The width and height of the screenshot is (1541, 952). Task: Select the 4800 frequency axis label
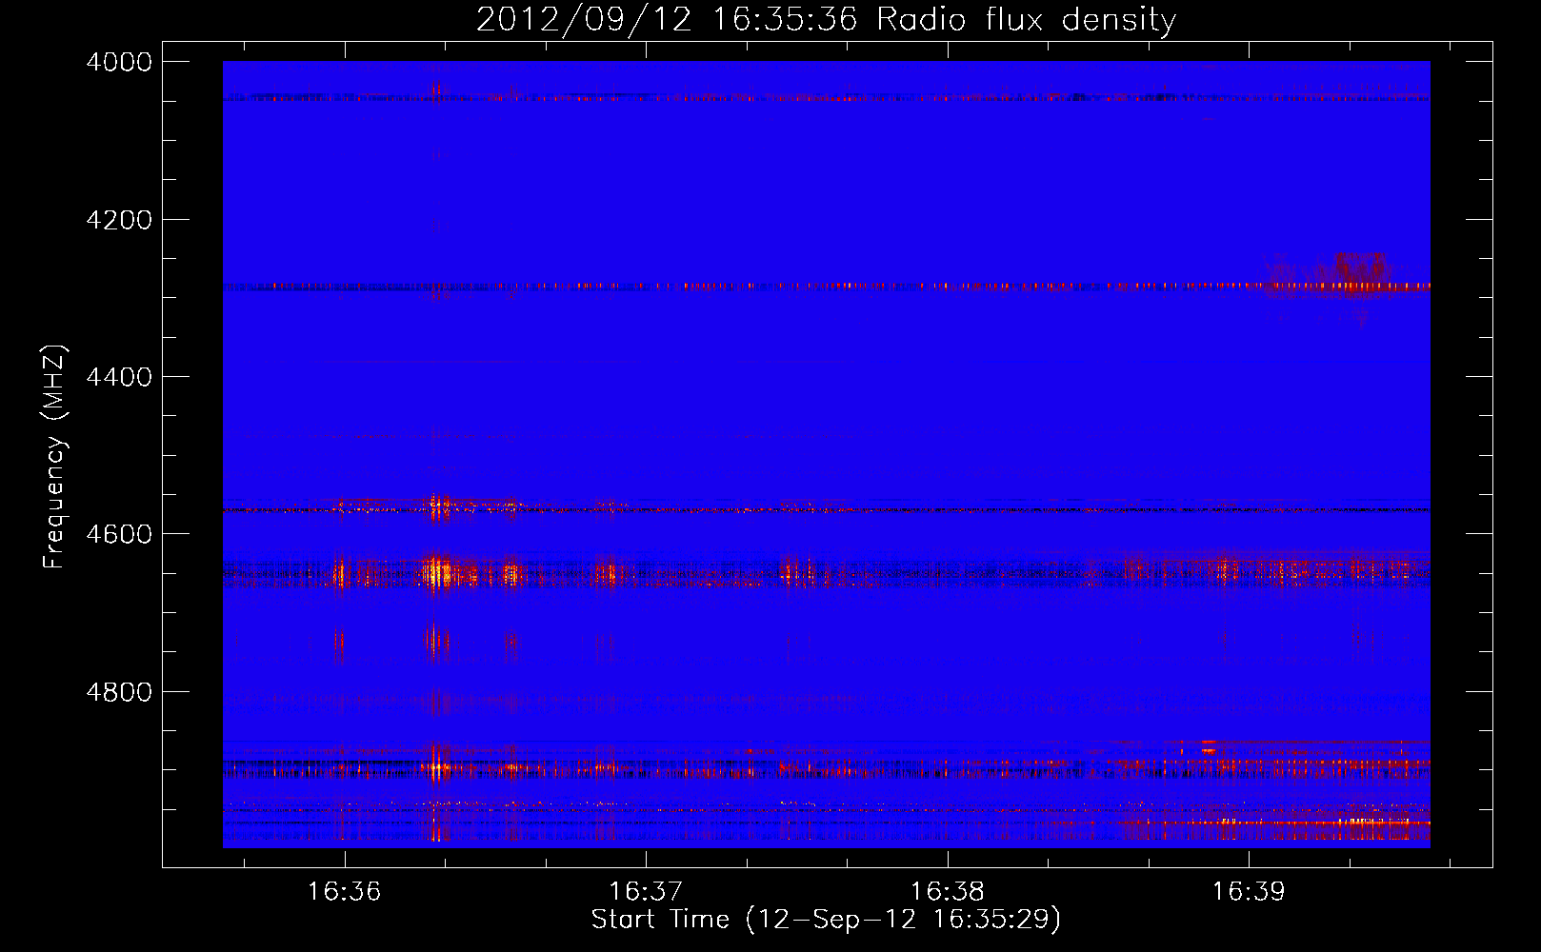[x=119, y=692]
